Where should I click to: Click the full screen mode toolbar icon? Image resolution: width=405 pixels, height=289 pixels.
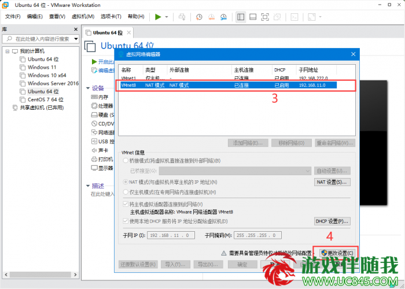(x=265, y=17)
